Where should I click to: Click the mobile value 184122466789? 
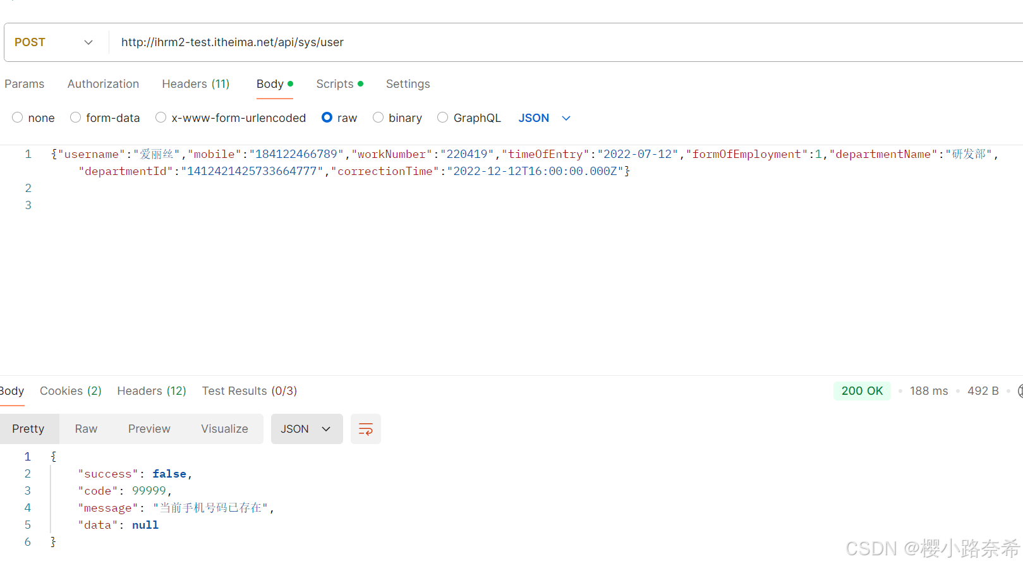point(296,154)
